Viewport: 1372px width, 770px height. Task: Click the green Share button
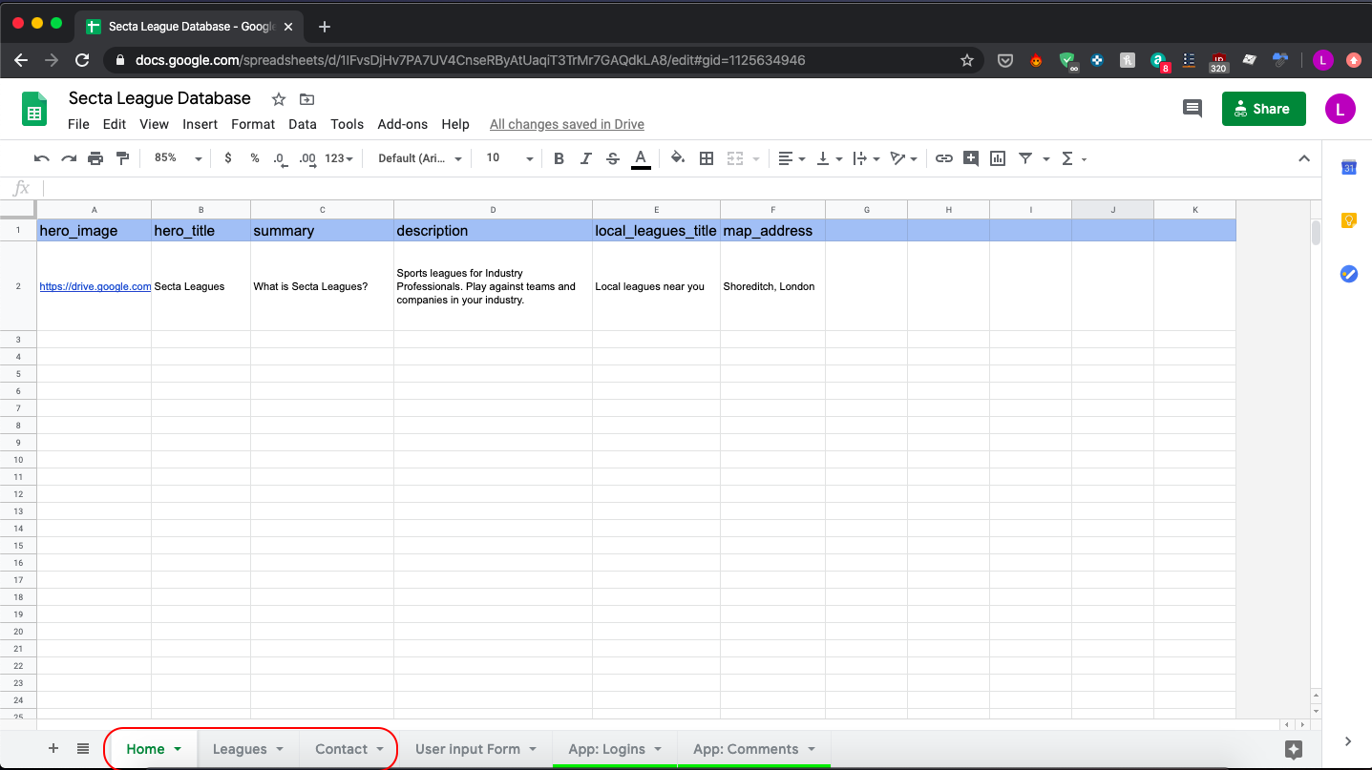(1263, 109)
